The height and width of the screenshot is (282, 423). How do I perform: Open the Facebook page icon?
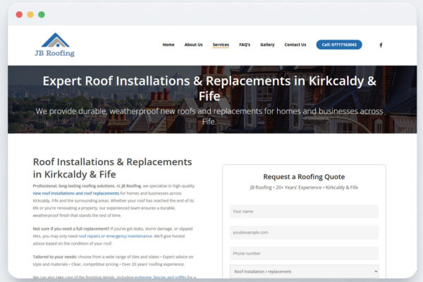coord(381,45)
